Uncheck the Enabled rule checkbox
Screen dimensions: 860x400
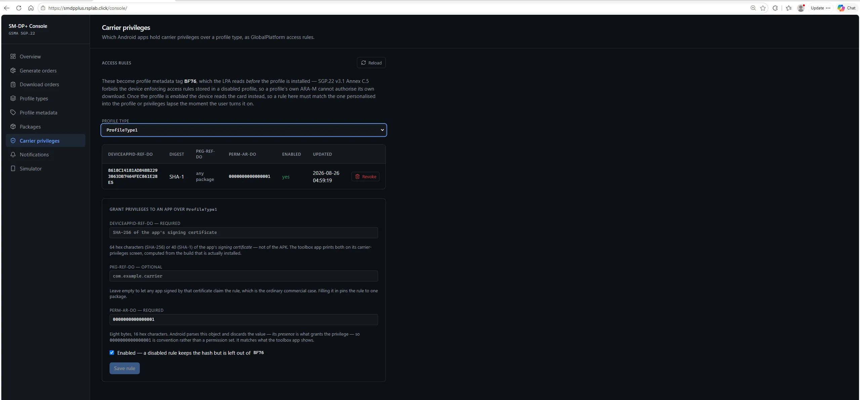point(112,353)
